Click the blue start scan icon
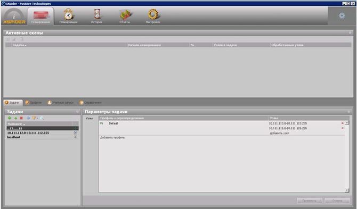The height and width of the screenshot is (209, 357). pos(28,118)
